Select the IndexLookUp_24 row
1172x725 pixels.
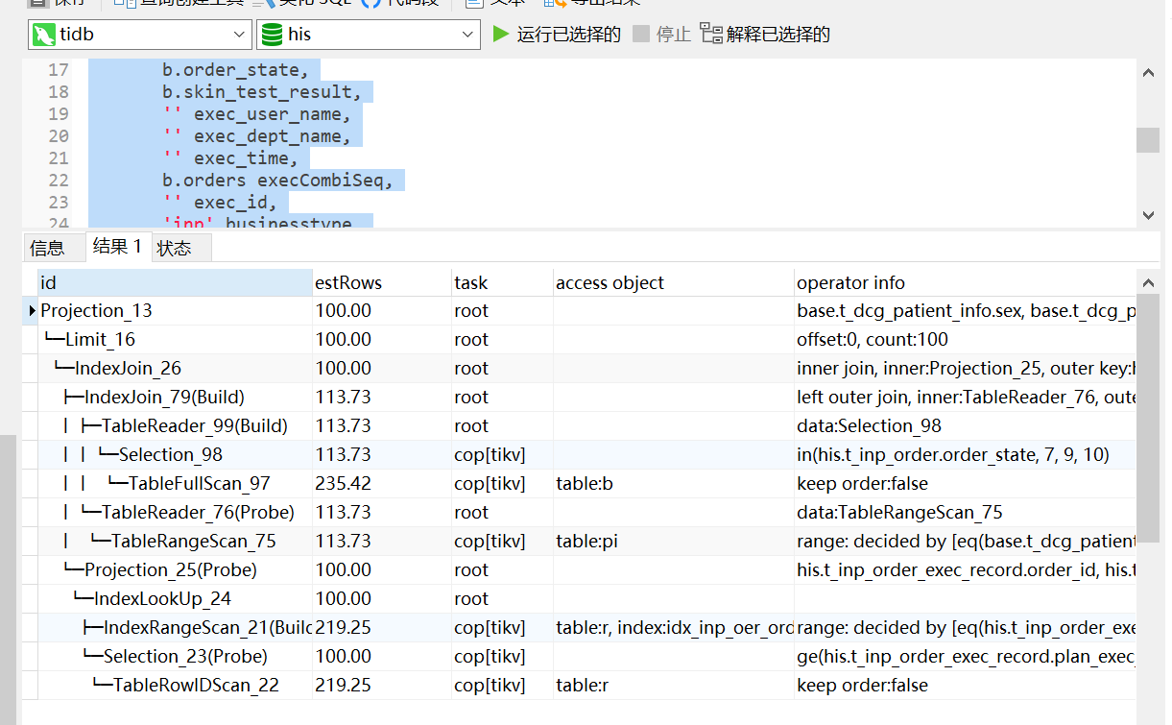pyautogui.click(x=162, y=599)
